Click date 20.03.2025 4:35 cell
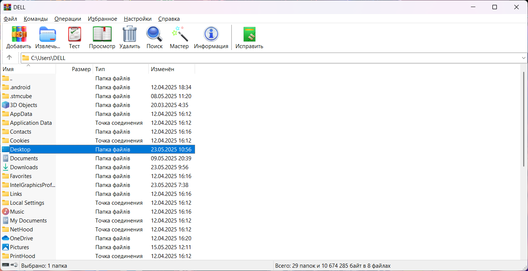 [169, 105]
